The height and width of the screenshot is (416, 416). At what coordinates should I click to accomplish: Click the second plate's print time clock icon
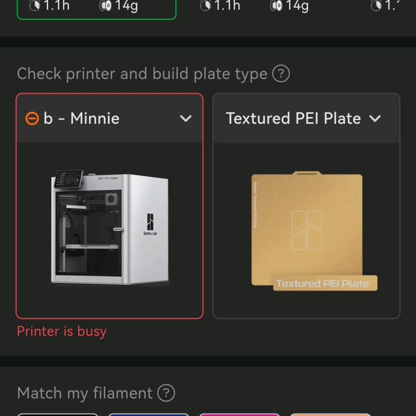[x=205, y=6]
